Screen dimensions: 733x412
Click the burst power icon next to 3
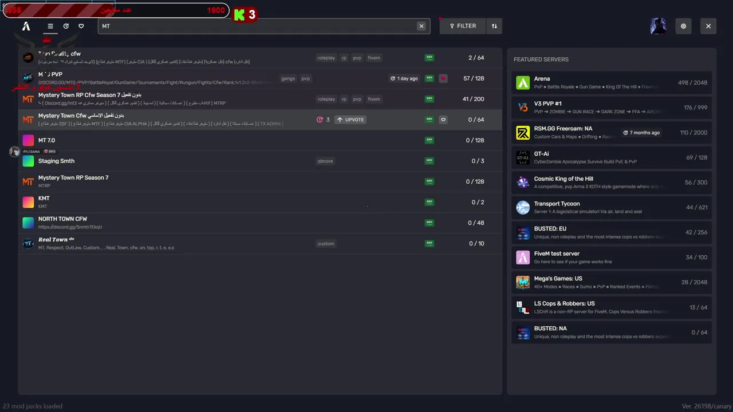pos(320,120)
